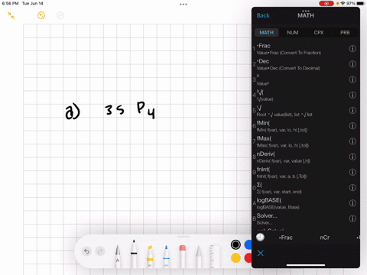Choose the red color swatch

click(248, 258)
